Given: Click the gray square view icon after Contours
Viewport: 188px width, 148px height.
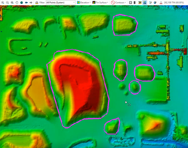Looking at the screenshot, I should point(130,2).
